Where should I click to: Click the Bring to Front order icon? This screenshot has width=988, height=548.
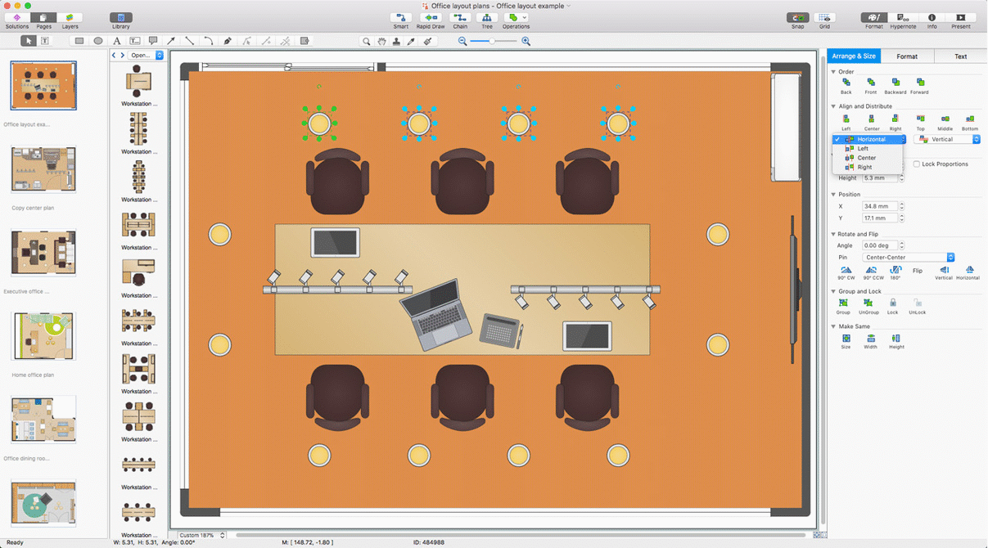[x=871, y=83]
